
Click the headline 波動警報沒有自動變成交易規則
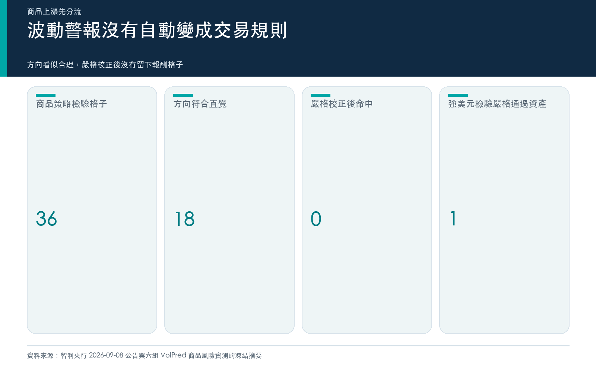pos(157,30)
